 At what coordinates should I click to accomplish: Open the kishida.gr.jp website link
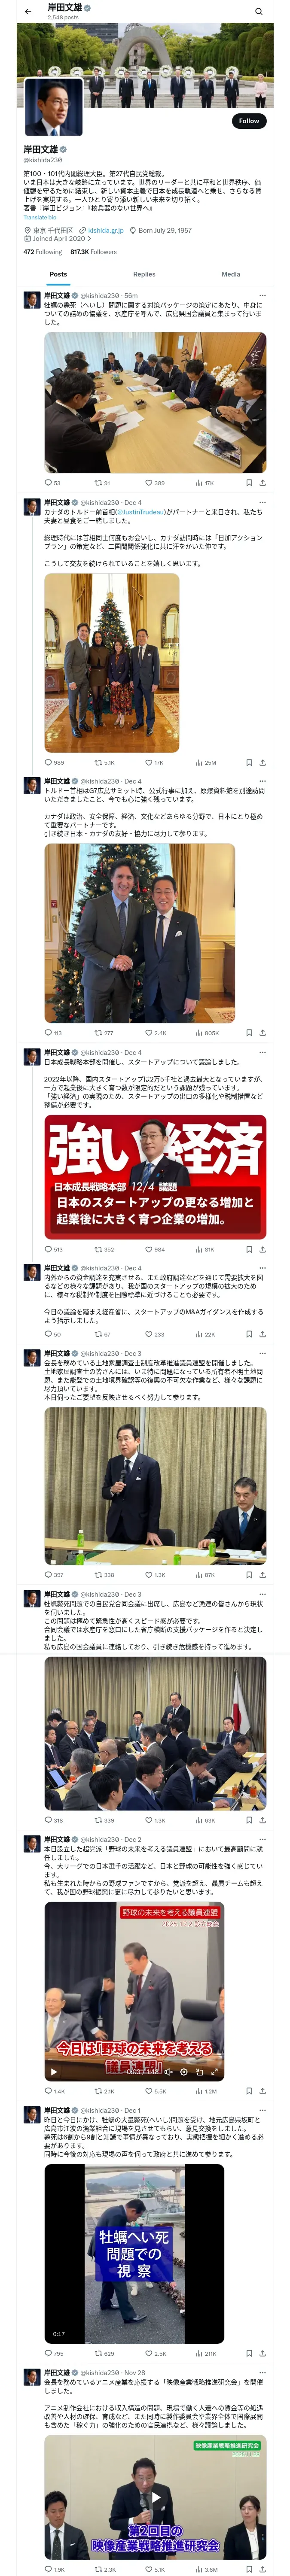[x=106, y=230]
